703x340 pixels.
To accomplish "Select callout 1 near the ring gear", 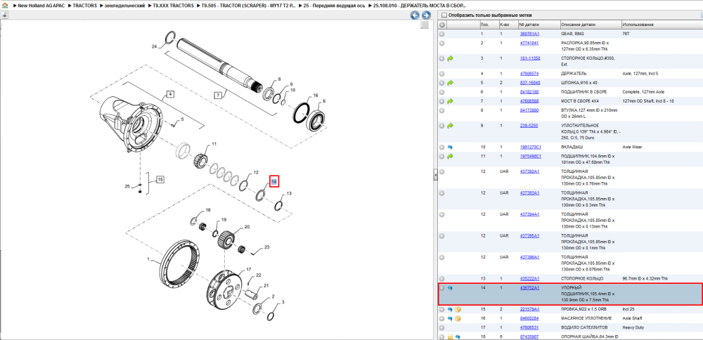I will (x=148, y=259).
